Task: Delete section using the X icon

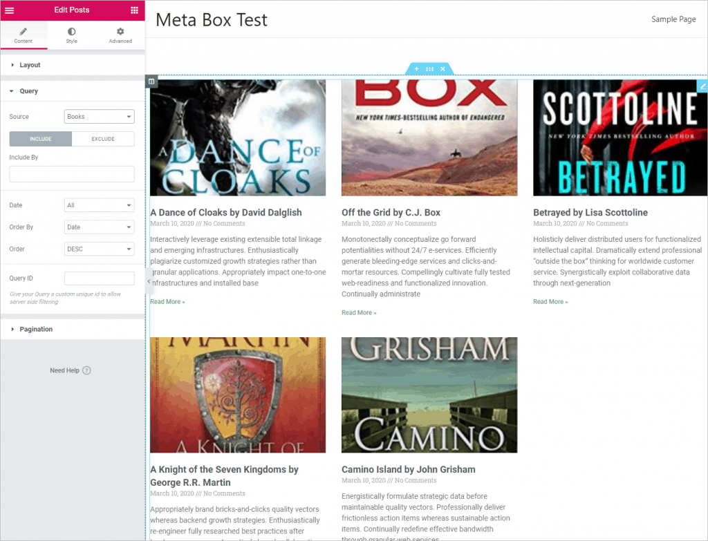Action: (x=442, y=69)
